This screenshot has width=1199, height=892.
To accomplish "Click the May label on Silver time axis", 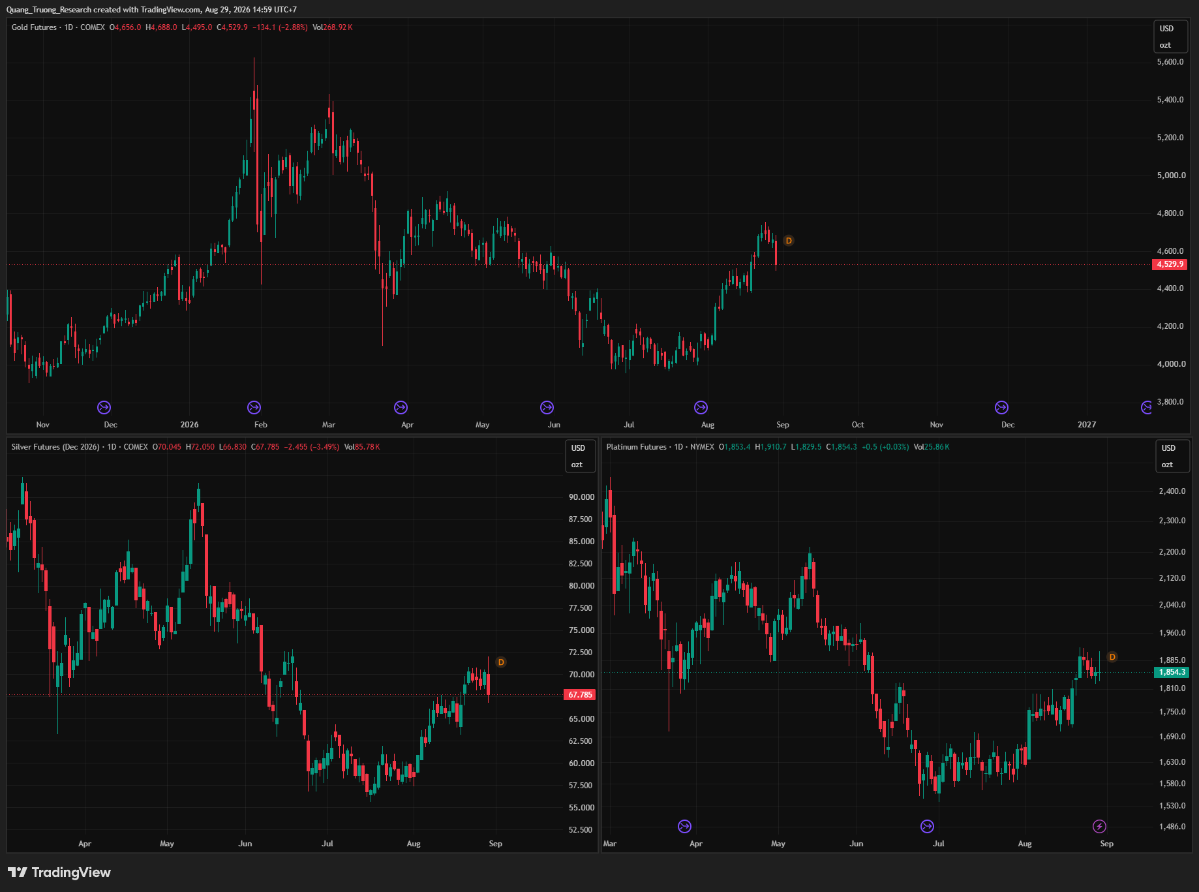I will tap(167, 844).
